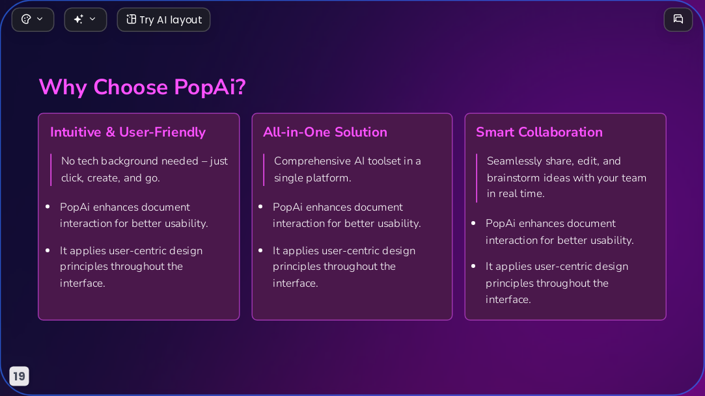Click the 'Comprehensive AI toolset' quote text
Image resolution: width=705 pixels, height=396 pixels.
(x=347, y=169)
